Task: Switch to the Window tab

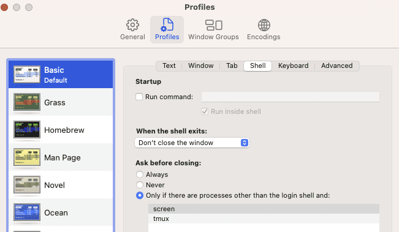Action: click(x=201, y=66)
